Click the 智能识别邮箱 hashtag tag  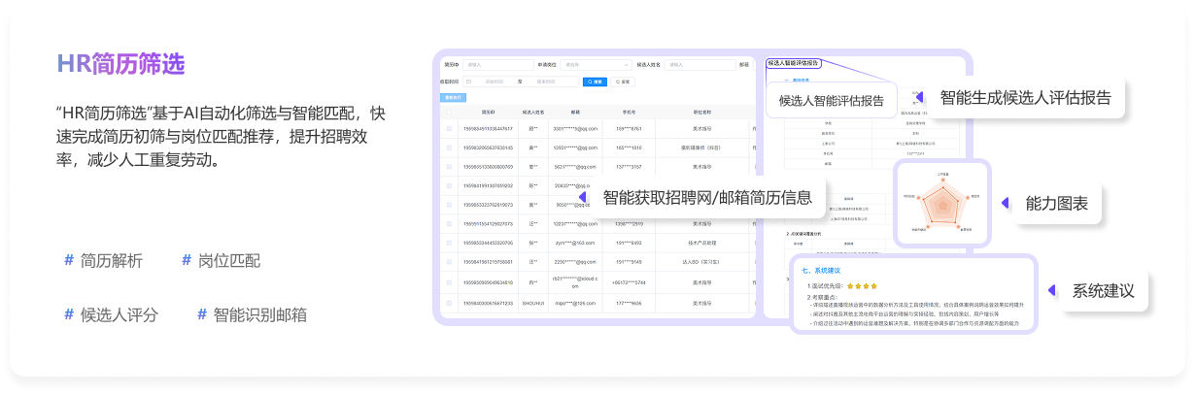(252, 314)
